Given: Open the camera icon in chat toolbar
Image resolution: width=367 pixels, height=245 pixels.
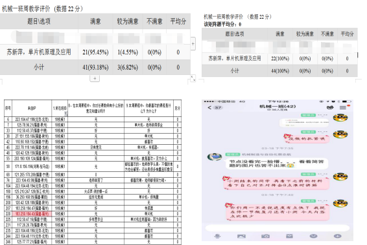Looking at the screenshot, I should tap(265, 236).
